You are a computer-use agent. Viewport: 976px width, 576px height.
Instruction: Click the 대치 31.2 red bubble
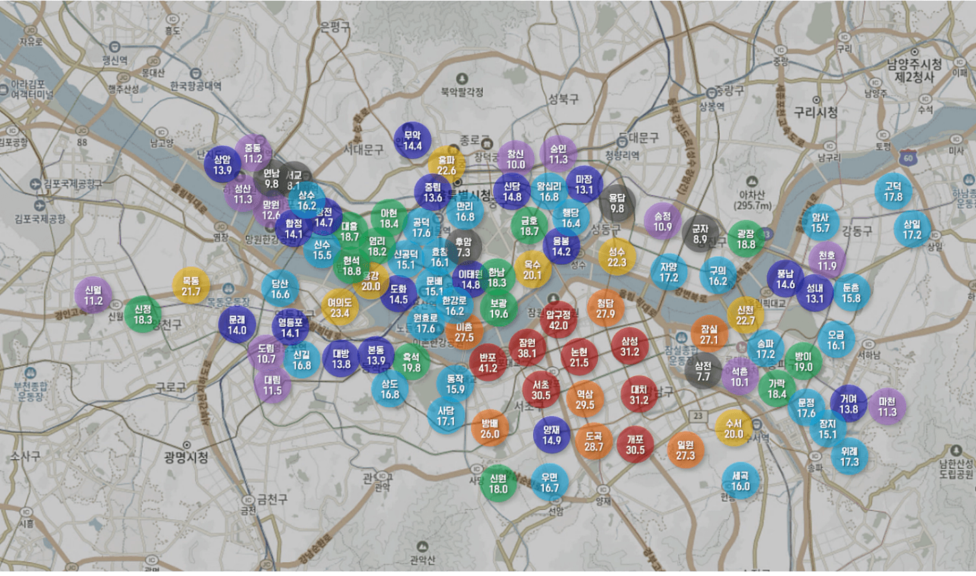coord(639,395)
